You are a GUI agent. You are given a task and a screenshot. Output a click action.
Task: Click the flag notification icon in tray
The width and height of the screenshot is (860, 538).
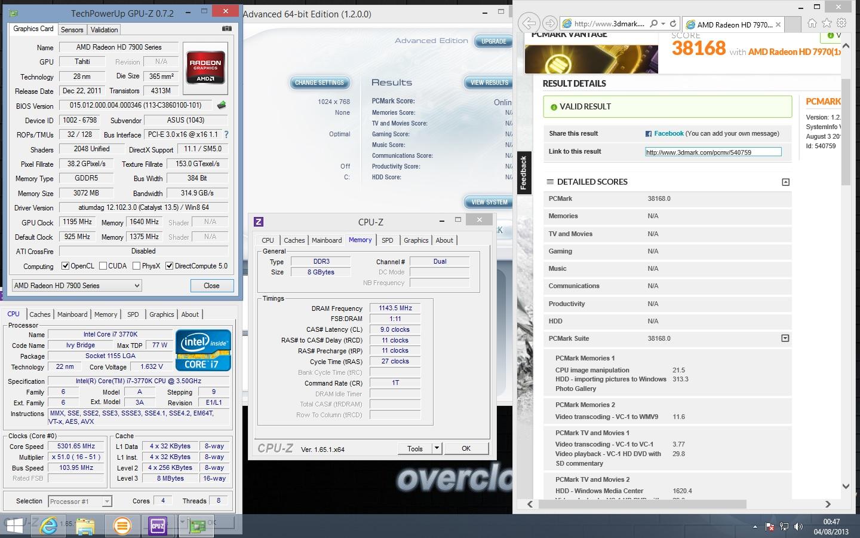pos(770,527)
